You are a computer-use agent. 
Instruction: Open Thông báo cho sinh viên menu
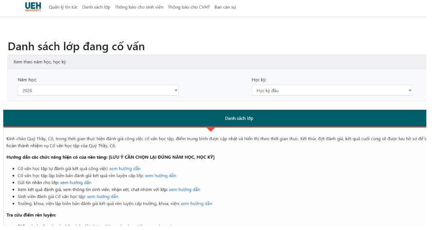tap(139, 7)
